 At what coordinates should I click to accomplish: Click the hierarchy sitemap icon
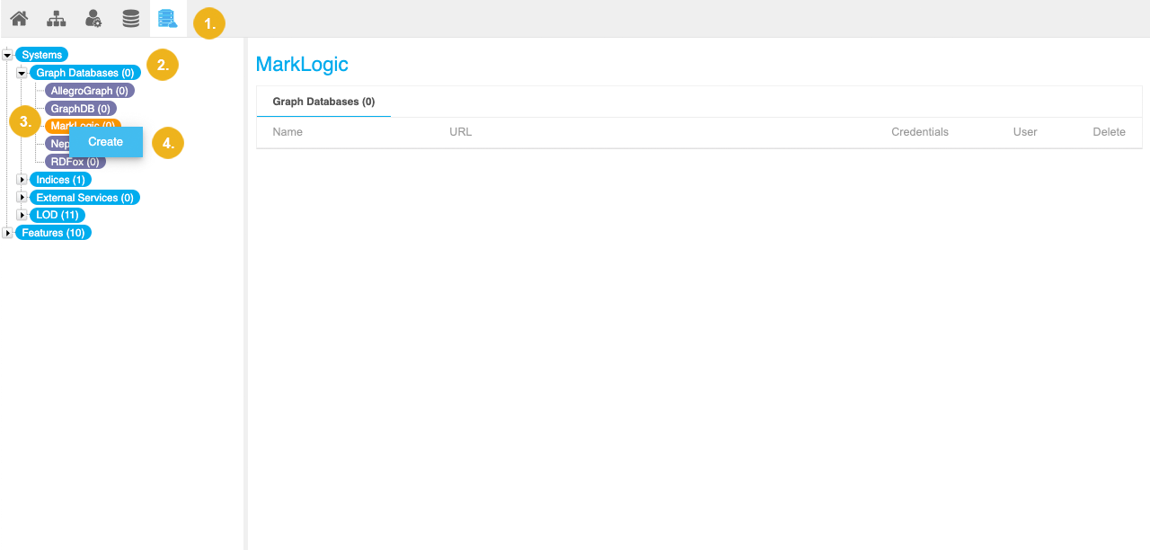coord(56,18)
